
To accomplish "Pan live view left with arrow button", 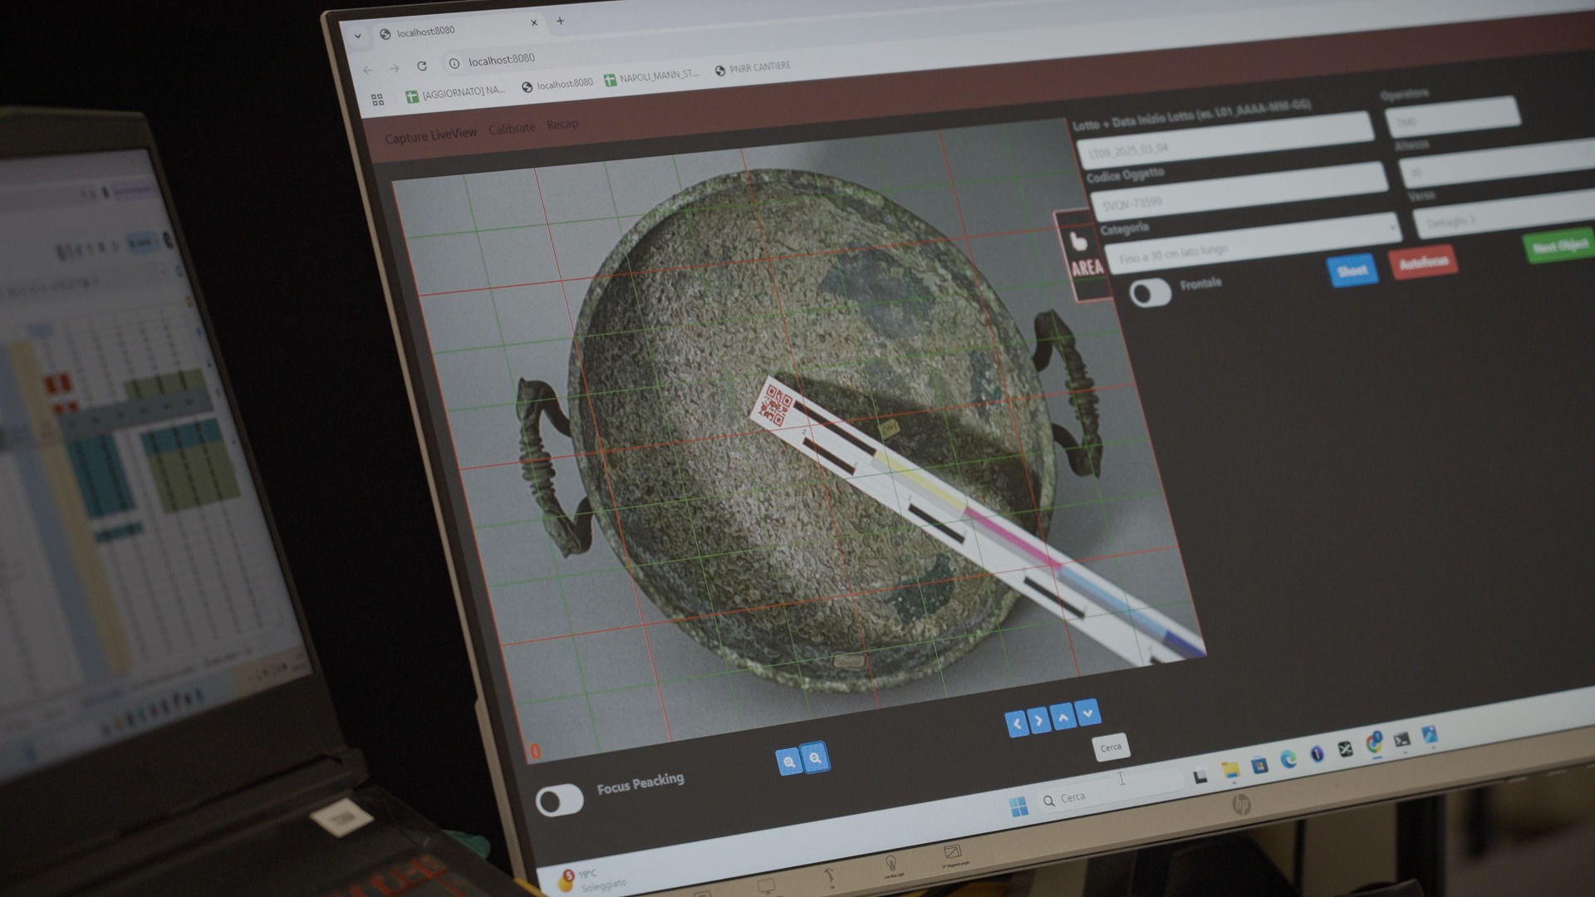I will [1016, 723].
